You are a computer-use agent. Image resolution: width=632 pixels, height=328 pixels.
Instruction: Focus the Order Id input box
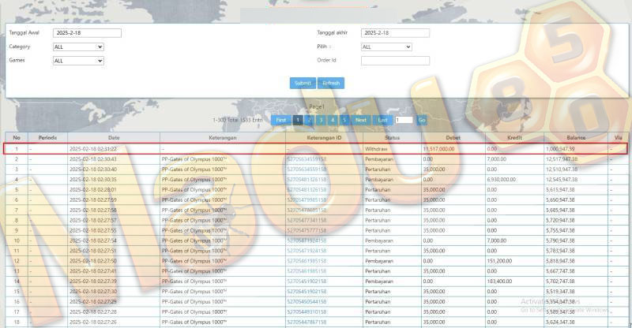tap(394, 60)
